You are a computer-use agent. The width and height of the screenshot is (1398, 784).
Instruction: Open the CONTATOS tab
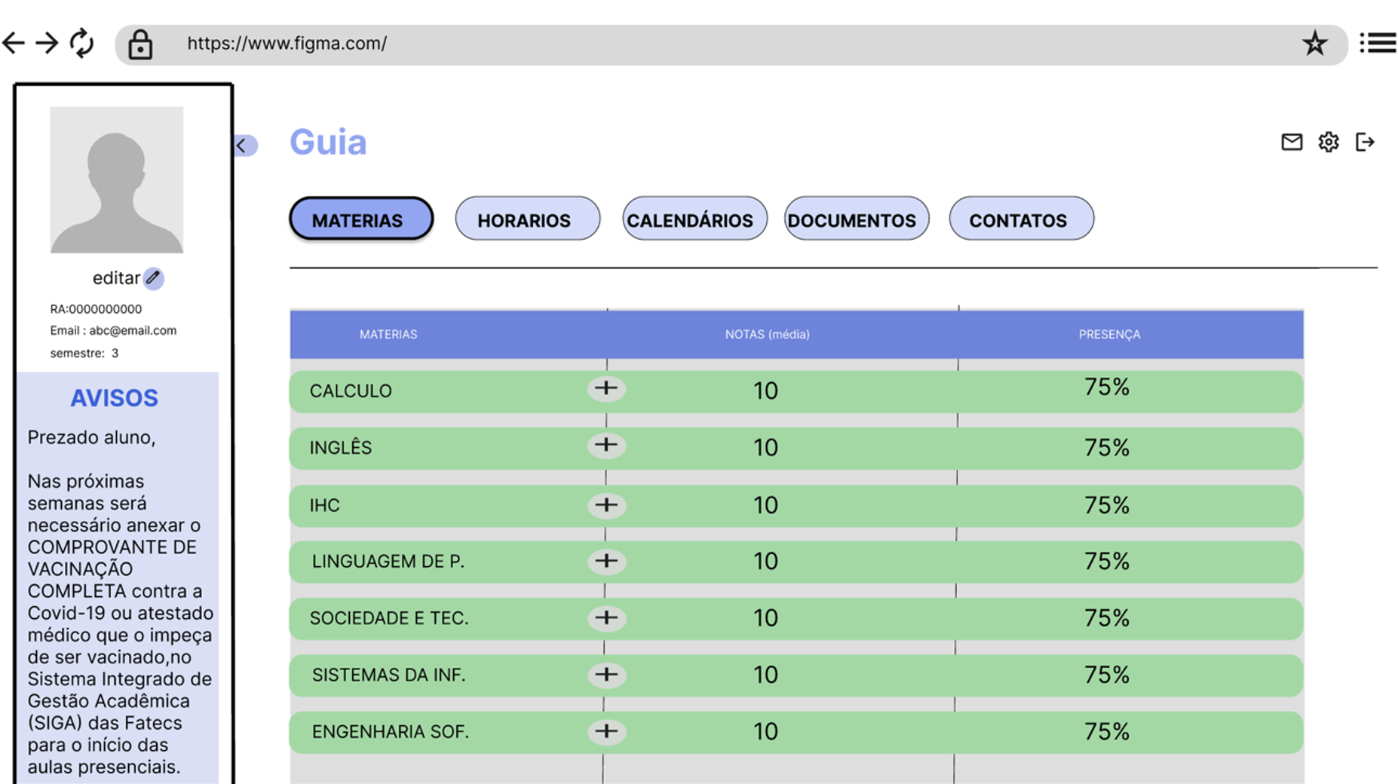(x=1022, y=219)
